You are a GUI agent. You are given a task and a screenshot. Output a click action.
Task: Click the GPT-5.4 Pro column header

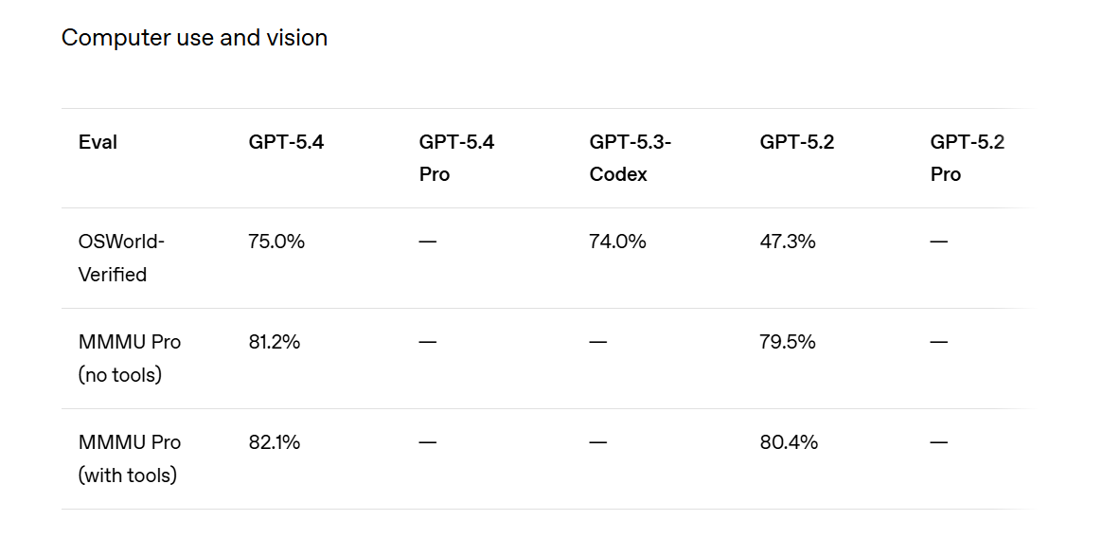[456, 158]
